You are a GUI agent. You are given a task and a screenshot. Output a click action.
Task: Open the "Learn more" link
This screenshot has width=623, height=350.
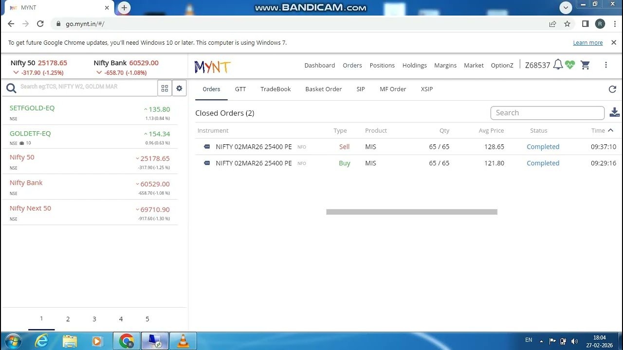[587, 42]
